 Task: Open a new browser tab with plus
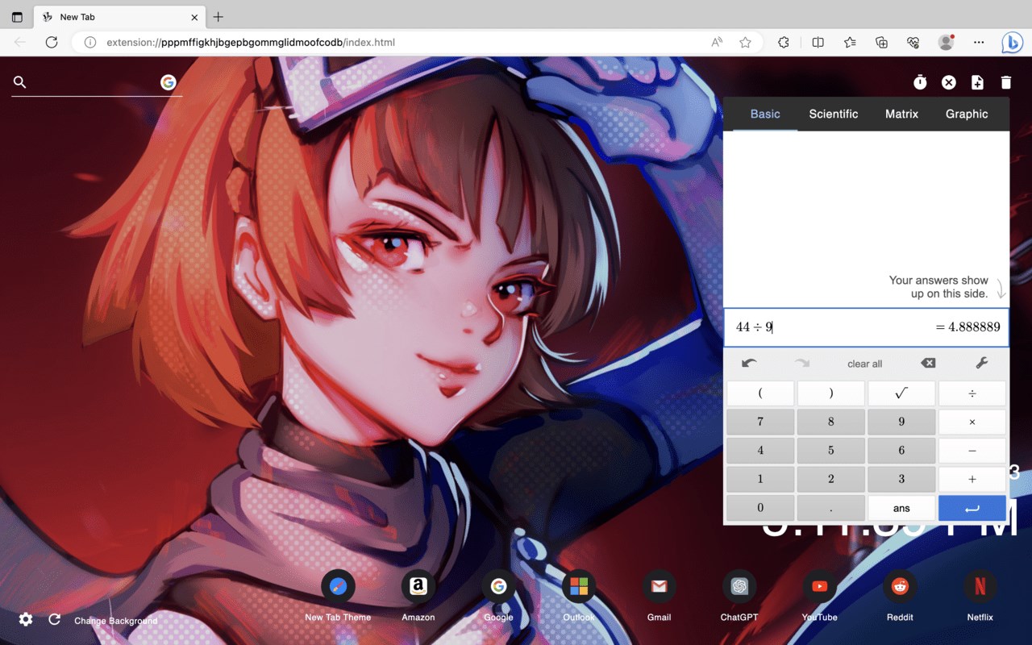click(218, 17)
